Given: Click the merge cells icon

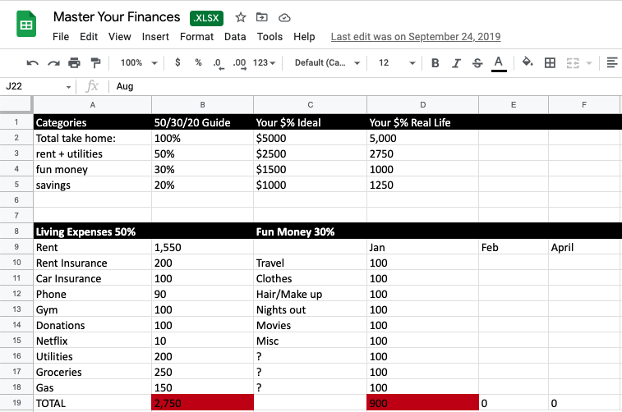Looking at the screenshot, I should coord(573,63).
